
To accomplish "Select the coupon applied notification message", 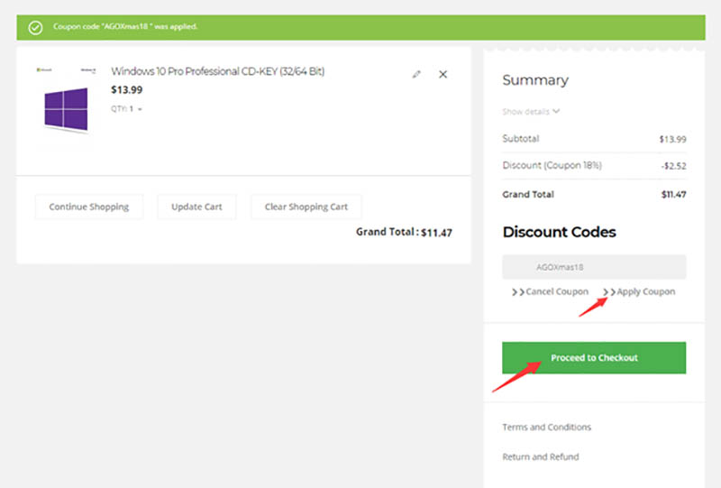I will [x=125, y=27].
